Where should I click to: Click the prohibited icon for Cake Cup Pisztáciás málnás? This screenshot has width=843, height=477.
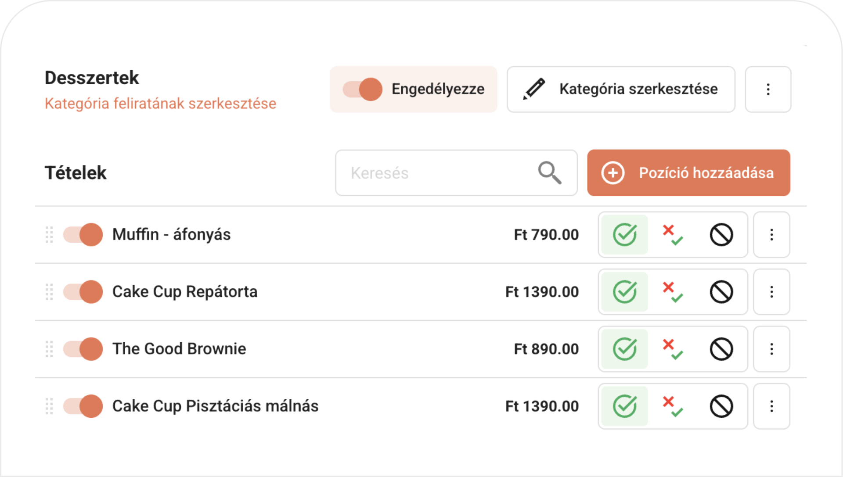pos(721,406)
